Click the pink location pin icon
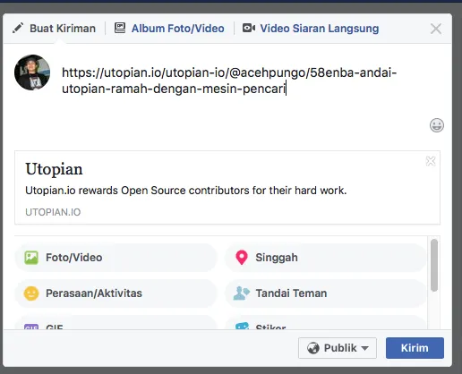Screen dimensions: 462x374 [x=242, y=258]
